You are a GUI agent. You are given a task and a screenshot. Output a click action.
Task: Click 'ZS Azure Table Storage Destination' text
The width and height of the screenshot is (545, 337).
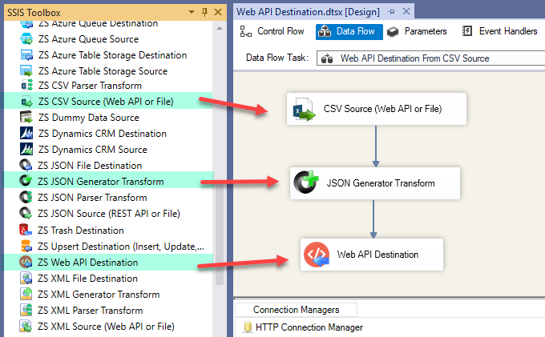pos(113,55)
